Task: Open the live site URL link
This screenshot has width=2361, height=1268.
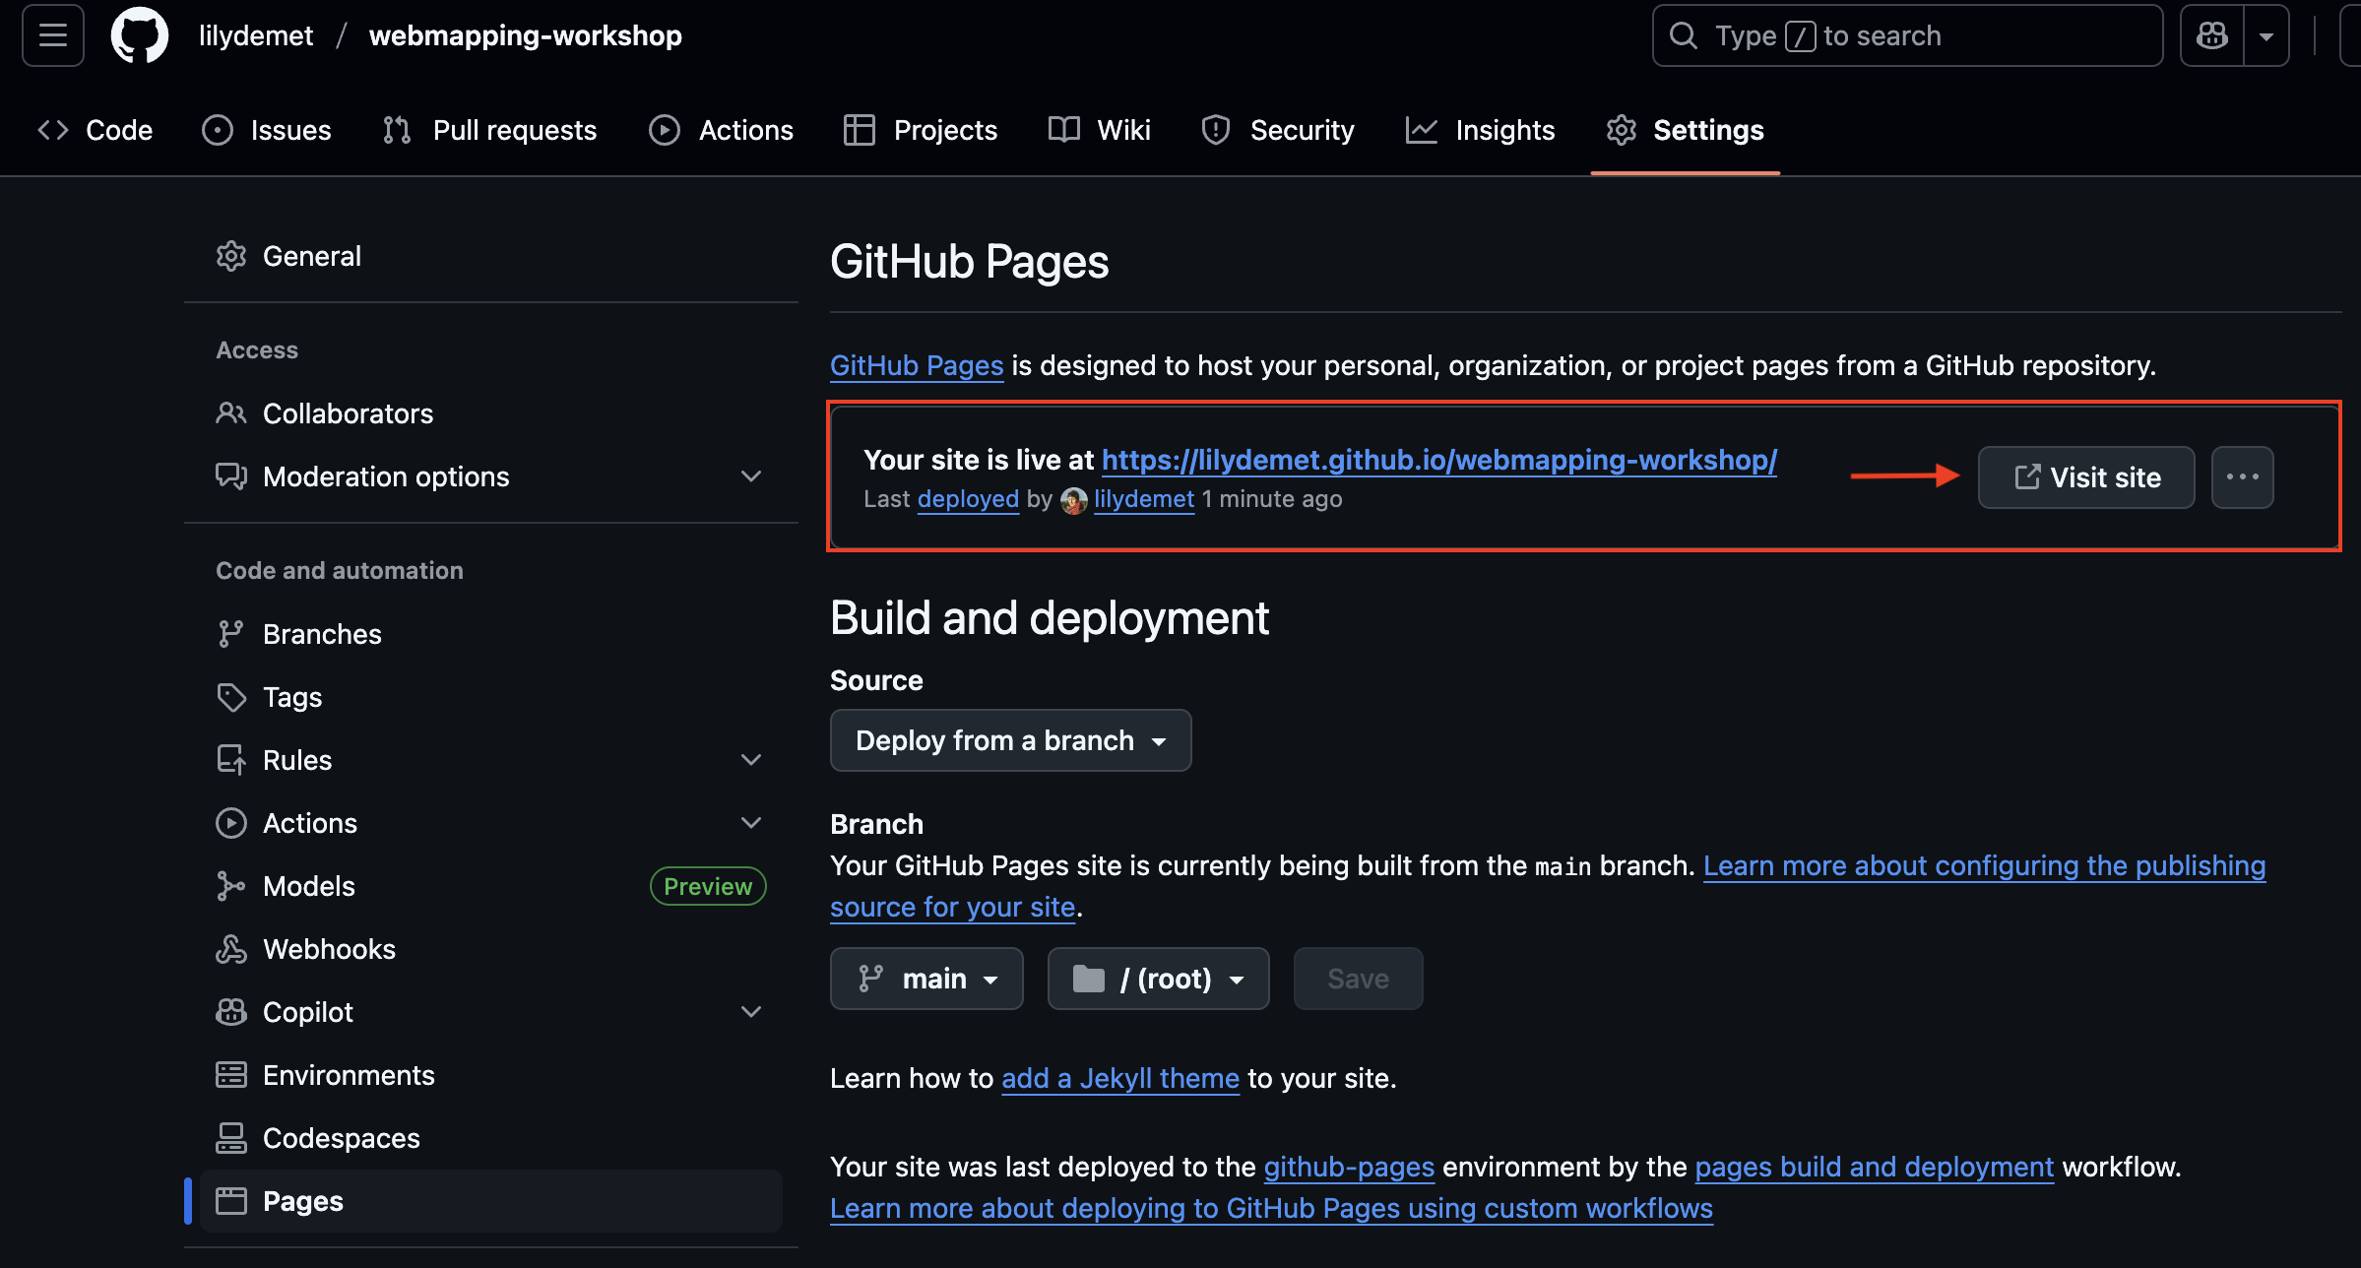Action: pyautogui.click(x=1438, y=460)
